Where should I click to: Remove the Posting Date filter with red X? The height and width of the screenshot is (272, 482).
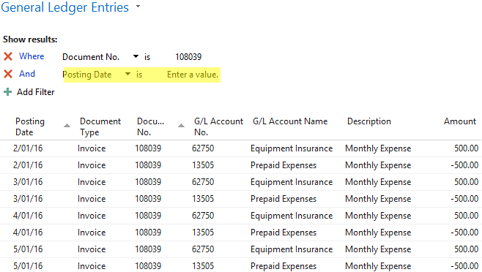click(x=8, y=74)
